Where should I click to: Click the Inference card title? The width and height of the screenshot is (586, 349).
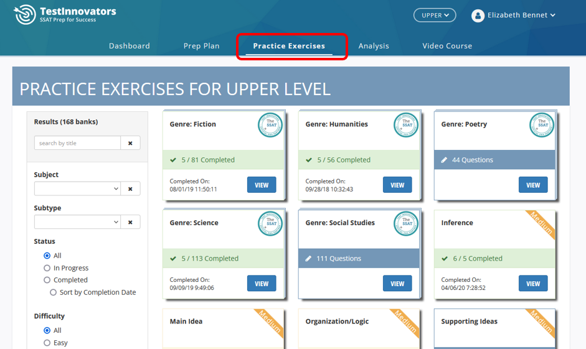(456, 223)
